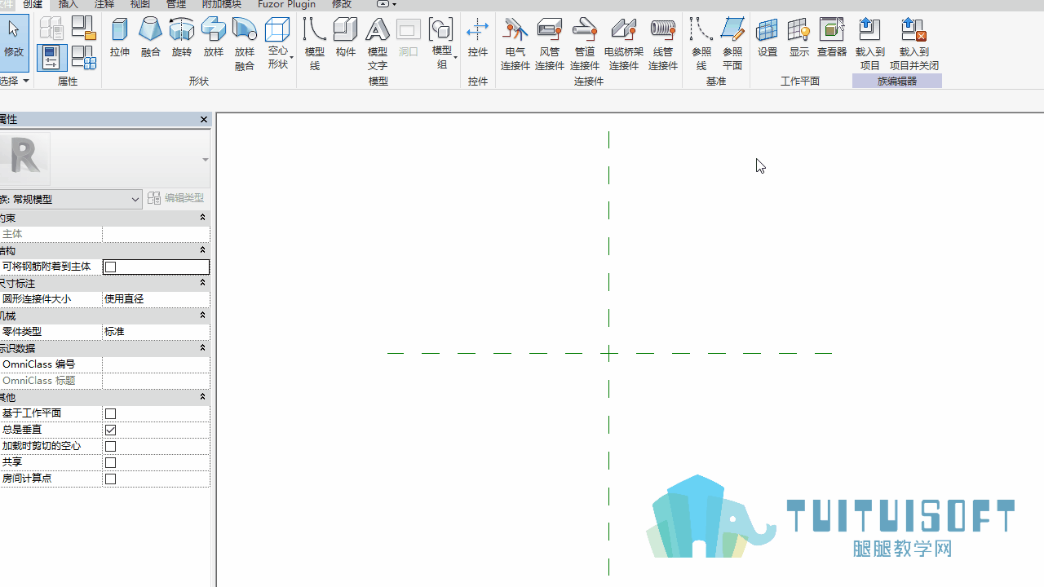
Task: Select the 放样 sweep tool
Action: click(214, 38)
